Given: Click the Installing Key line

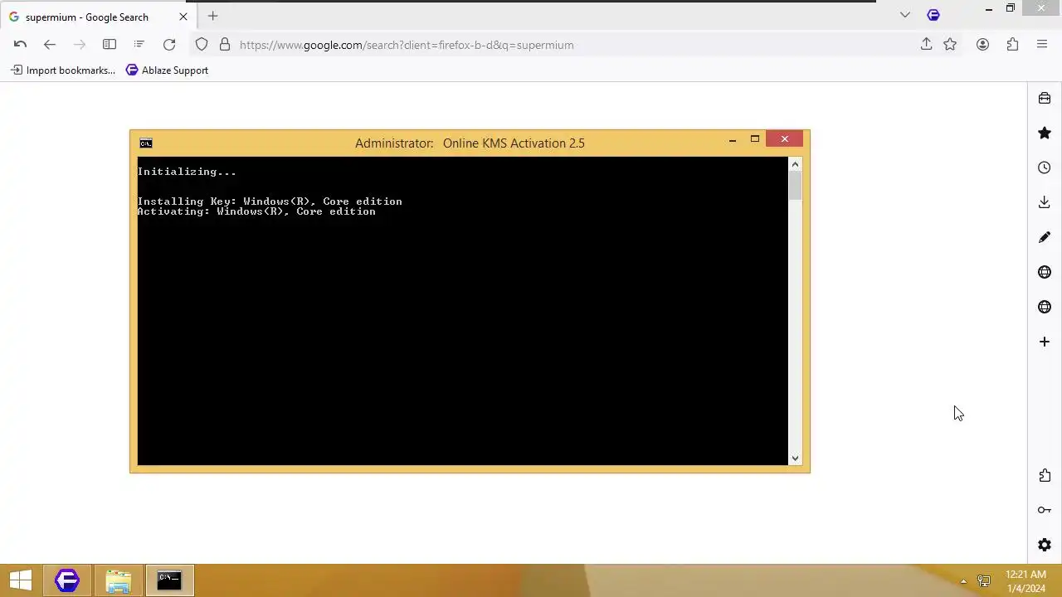Looking at the screenshot, I should coord(270,201).
